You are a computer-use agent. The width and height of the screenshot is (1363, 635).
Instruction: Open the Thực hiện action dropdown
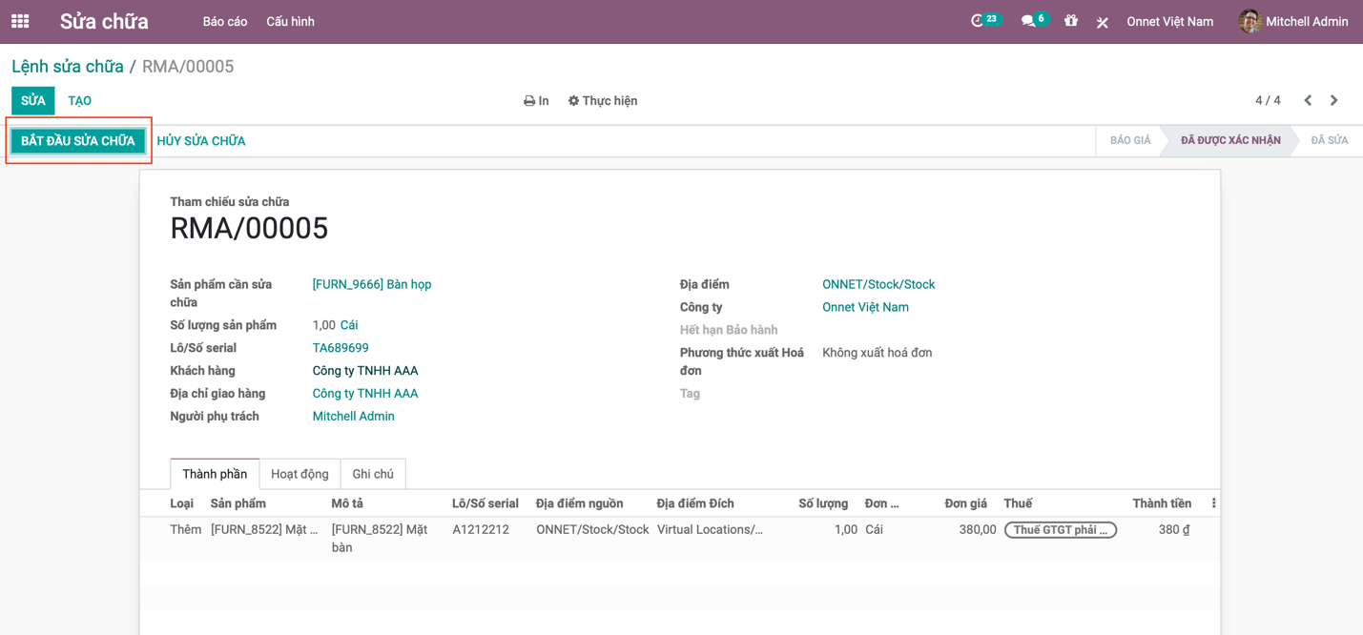point(603,100)
